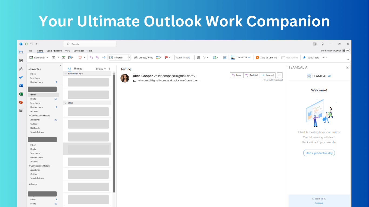Screen dimensions: 369x207
Task: Collapse the ribbon using the chevron
Action: pos(348,59)
